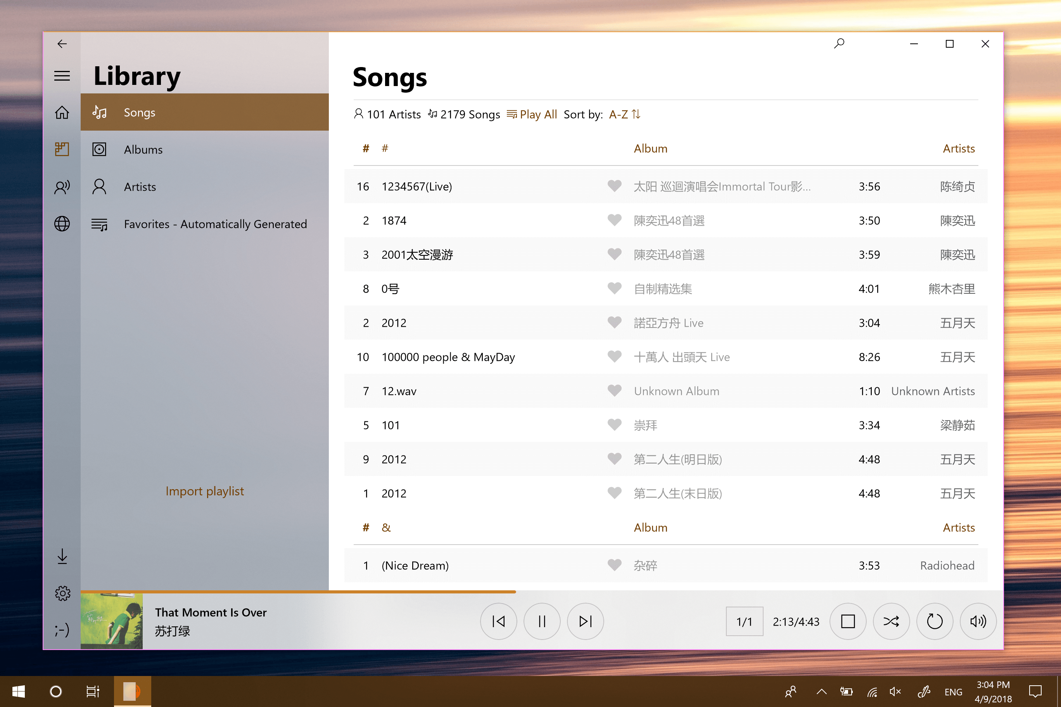Click the smiley feedback icon
The image size is (1061, 707).
pyautogui.click(x=62, y=630)
